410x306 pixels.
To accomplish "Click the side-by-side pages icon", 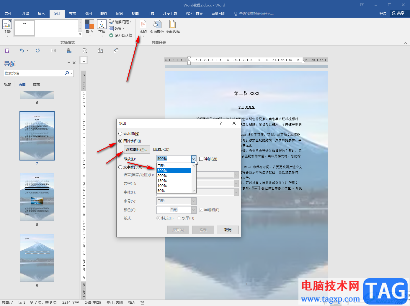I will click(53, 51).
